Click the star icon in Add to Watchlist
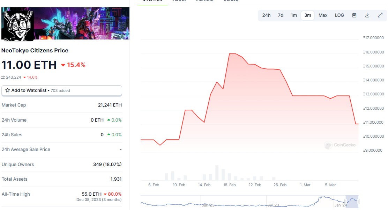Viewport: 388px width, 210px height. (x=8, y=90)
